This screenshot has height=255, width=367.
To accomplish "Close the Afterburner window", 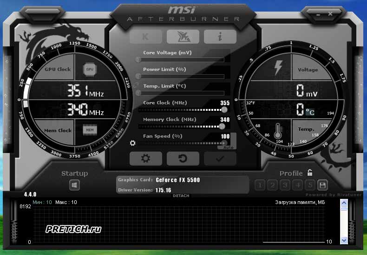I will 330,14.
